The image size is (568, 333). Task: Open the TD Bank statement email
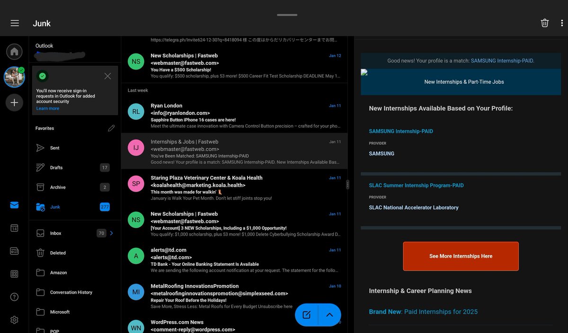234,259
